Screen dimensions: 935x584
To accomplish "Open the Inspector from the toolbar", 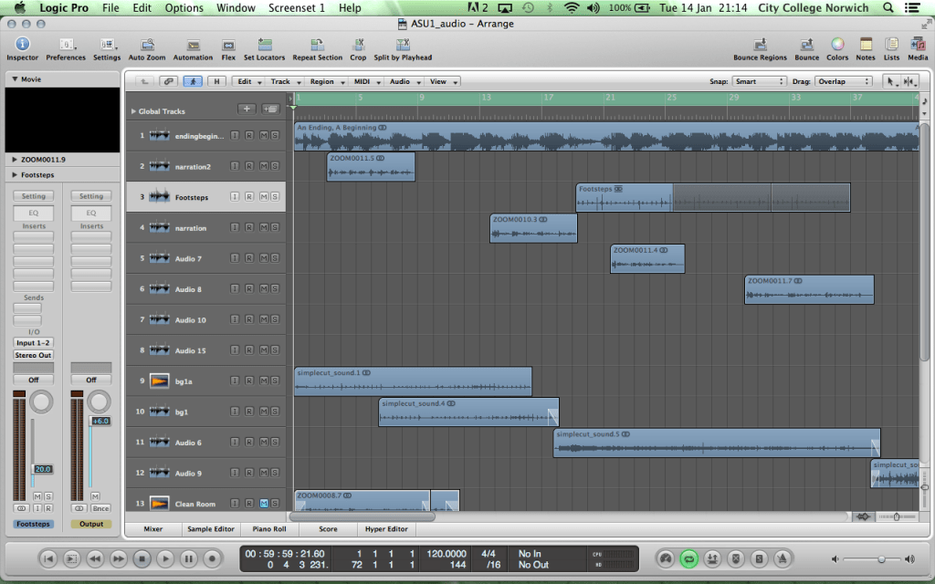I will (22, 46).
